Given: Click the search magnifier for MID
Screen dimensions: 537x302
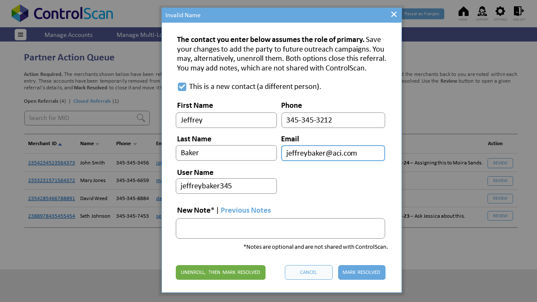Looking at the screenshot, I should tap(141, 118).
